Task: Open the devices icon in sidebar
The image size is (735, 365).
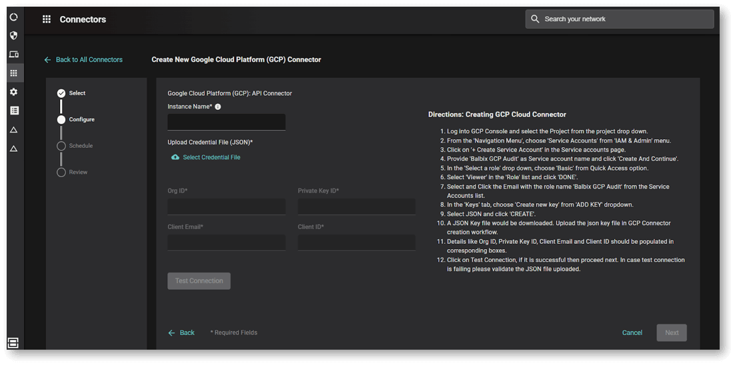Action: 13,55
